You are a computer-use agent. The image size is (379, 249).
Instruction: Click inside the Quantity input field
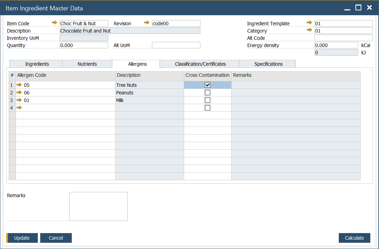pos(83,45)
